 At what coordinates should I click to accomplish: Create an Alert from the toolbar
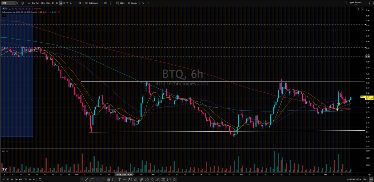click(x=120, y=3)
